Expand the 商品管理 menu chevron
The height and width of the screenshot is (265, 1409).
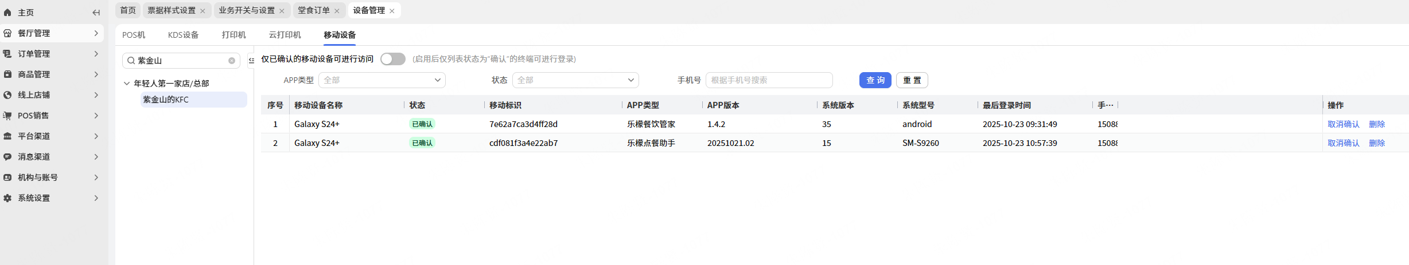pos(96,74)
